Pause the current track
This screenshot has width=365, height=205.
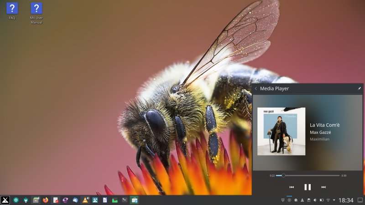[x=308, y=187]
